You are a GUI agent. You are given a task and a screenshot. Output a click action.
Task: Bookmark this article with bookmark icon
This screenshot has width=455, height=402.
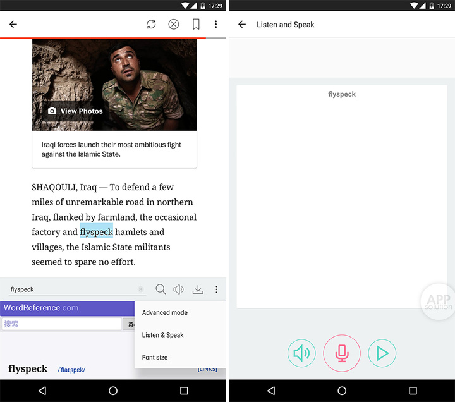click(196, 25)
